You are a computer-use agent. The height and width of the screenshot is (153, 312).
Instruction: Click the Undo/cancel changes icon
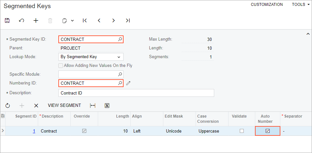coord(22,20)
